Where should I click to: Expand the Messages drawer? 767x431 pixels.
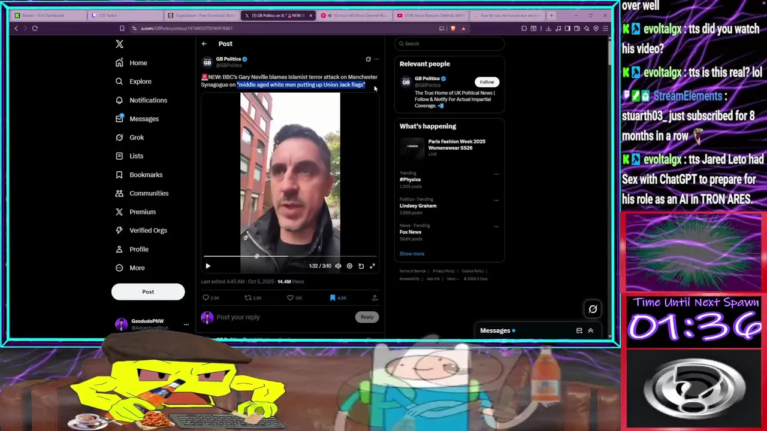pyautogui.click(x=590, y=330)
